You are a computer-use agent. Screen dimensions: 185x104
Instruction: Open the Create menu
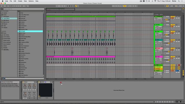(x=20, y=1)
